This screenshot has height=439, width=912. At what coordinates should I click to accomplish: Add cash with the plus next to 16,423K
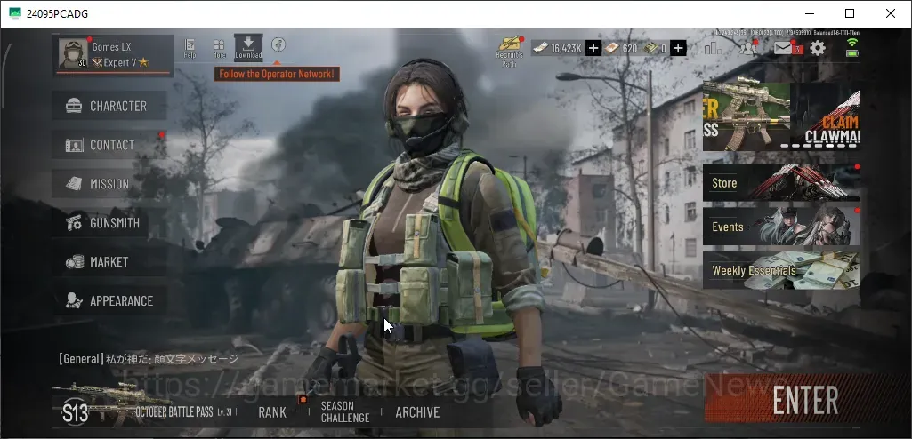pos(593,48)
